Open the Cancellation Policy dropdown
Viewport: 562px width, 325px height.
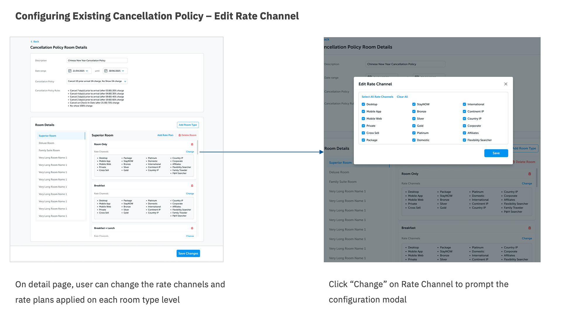[125, 81]
